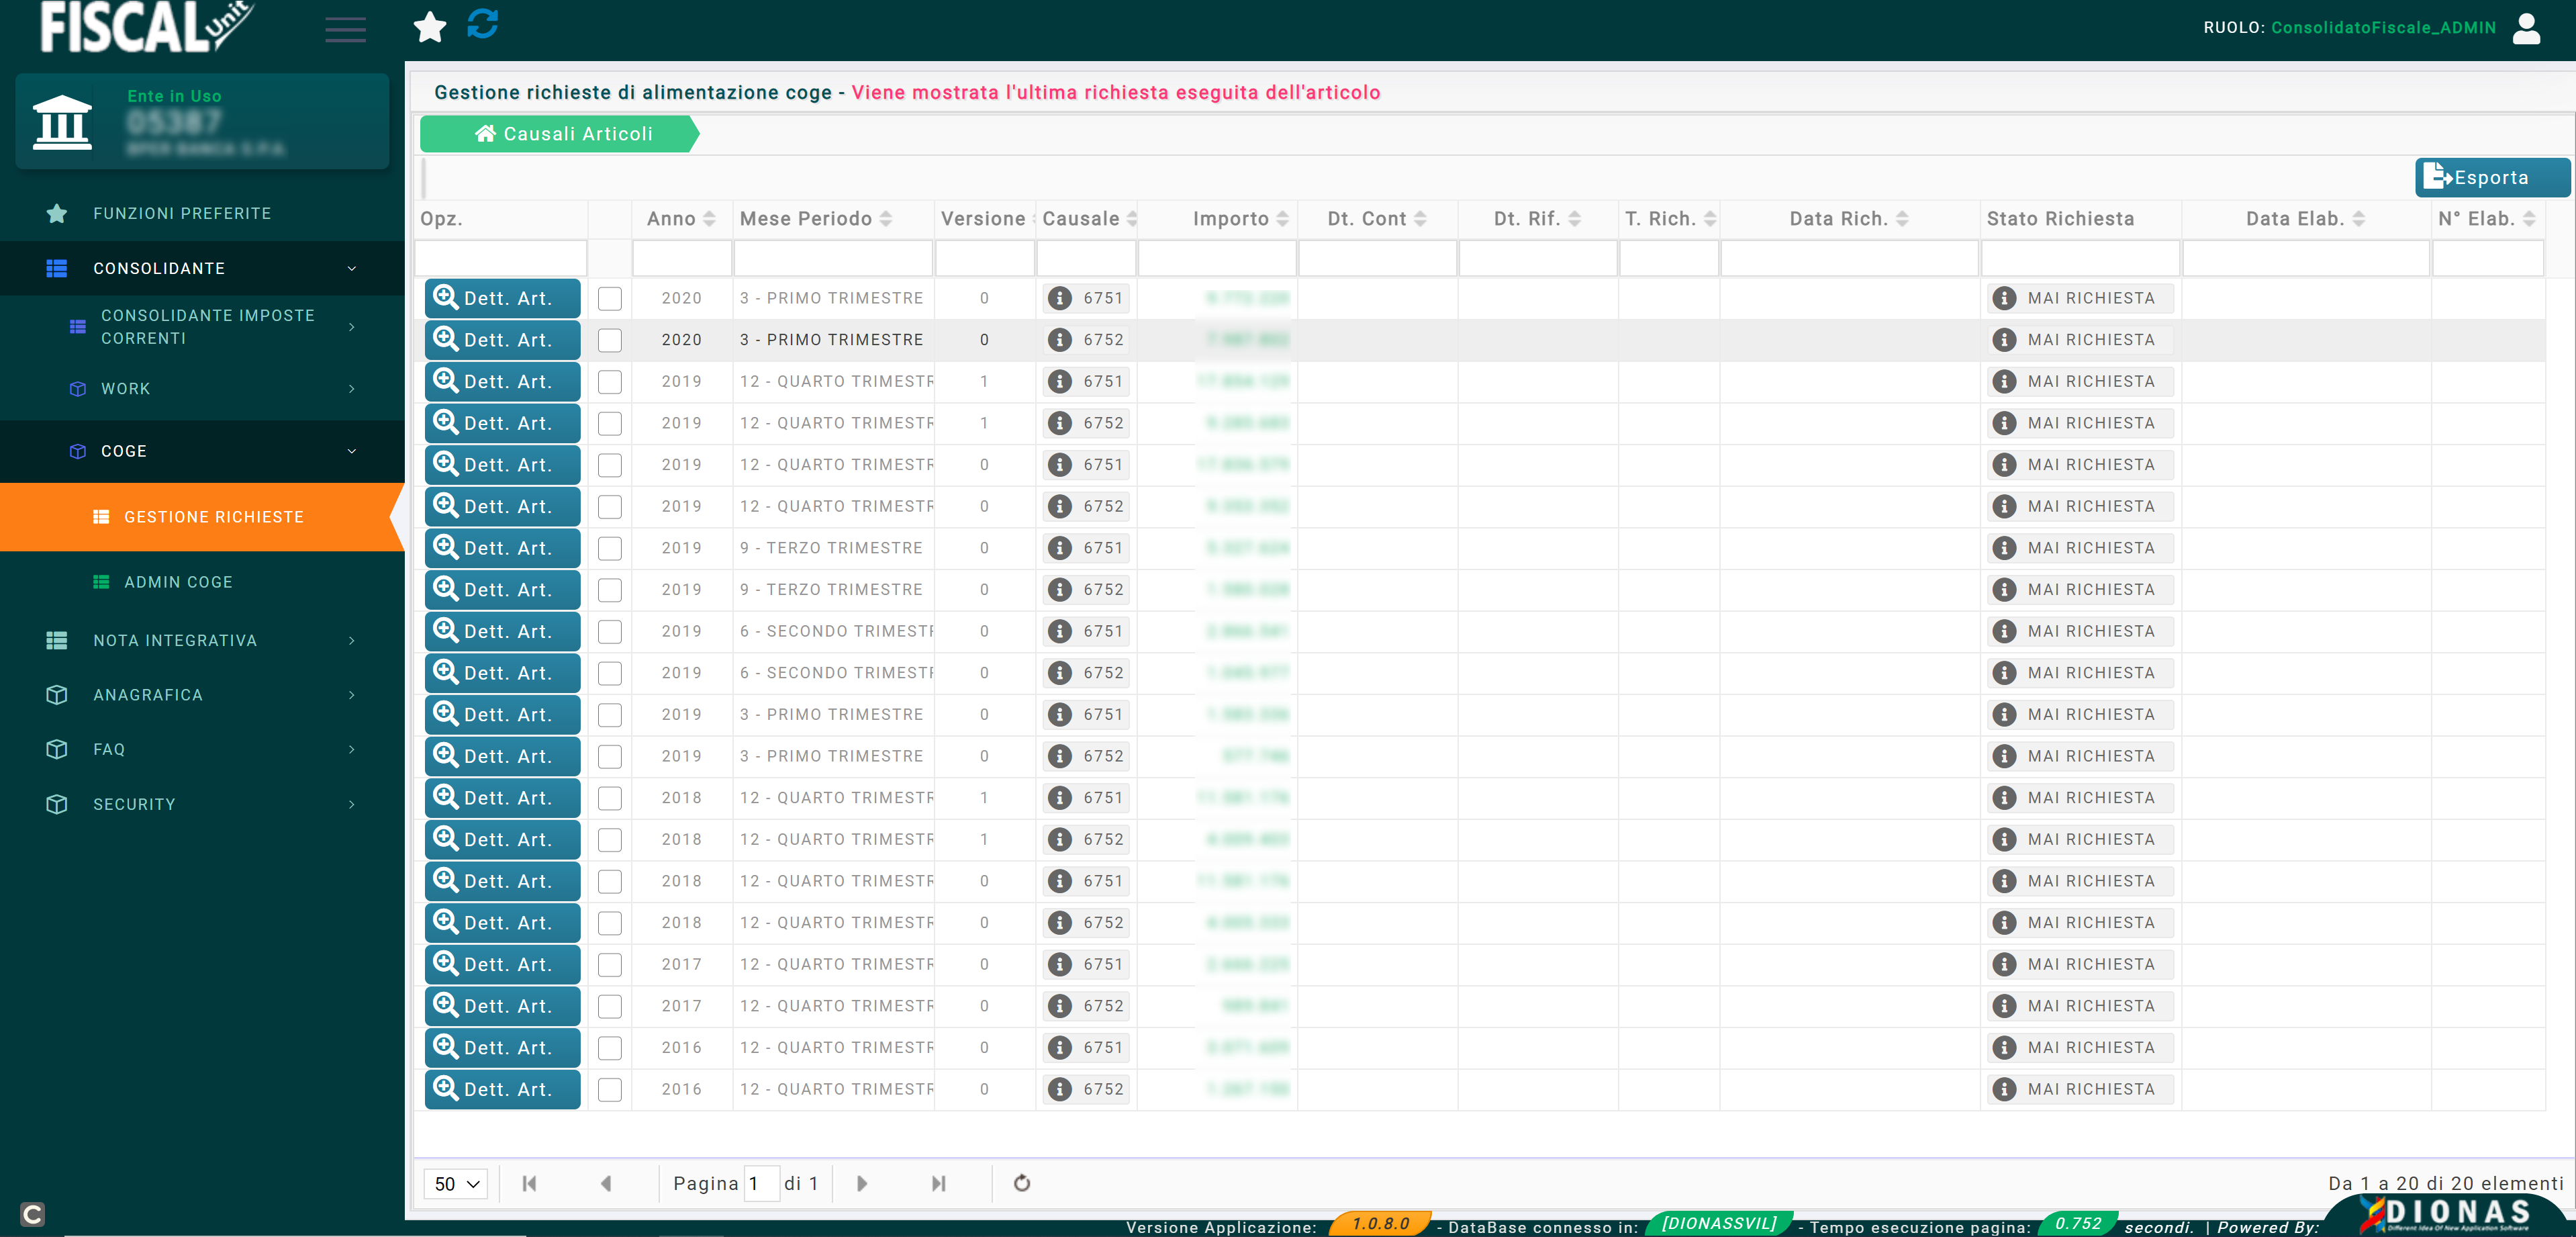The height and width of the screenshot is (1237, 2576).
Task: Expand the FAQ menu
Action: (352, 750)
